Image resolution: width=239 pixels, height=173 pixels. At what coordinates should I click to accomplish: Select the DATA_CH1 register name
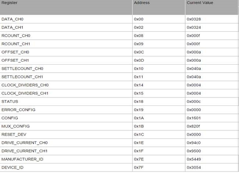[x=12, y=28]
